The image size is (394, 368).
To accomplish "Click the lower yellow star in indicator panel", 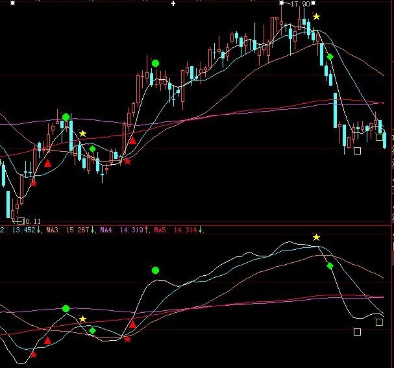I will coord(82,319).
